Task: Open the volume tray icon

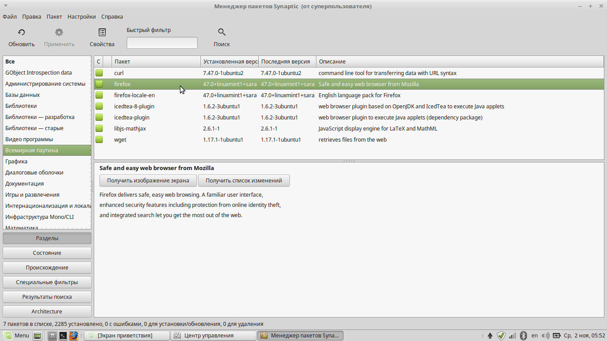Action: [546, 336]
